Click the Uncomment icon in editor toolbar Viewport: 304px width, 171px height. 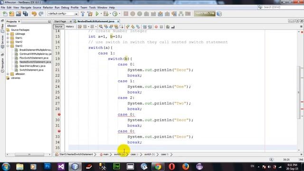(x=173, y=27)
